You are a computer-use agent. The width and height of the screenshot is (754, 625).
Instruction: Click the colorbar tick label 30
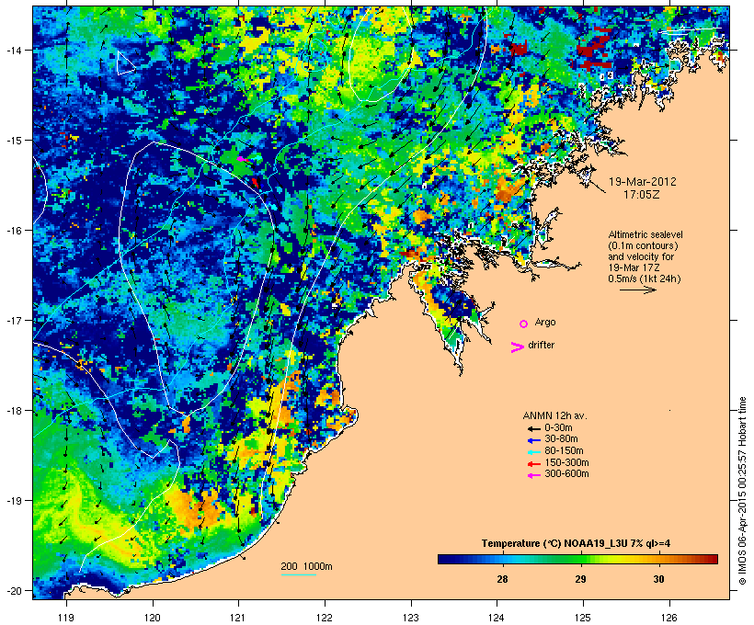coord(658,579)
